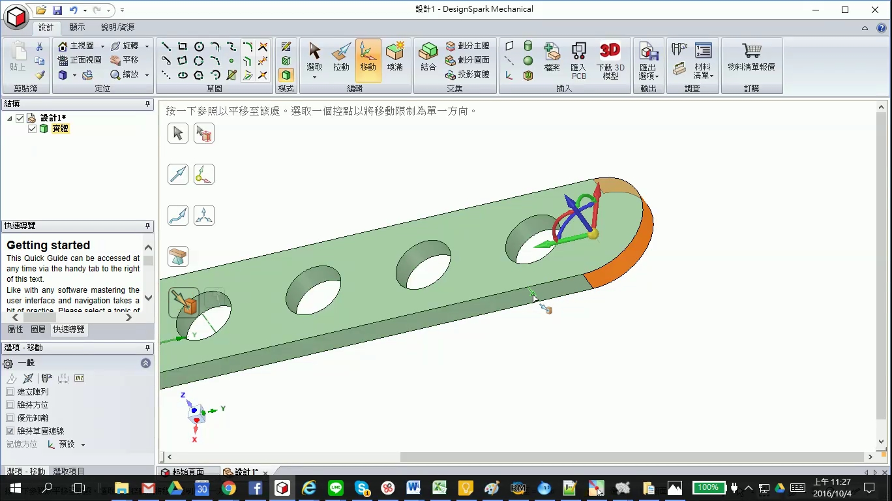Switch to the 屬性 panel tab
The height and width of the screenshot is (501, 892).
(x=15, y=329)
